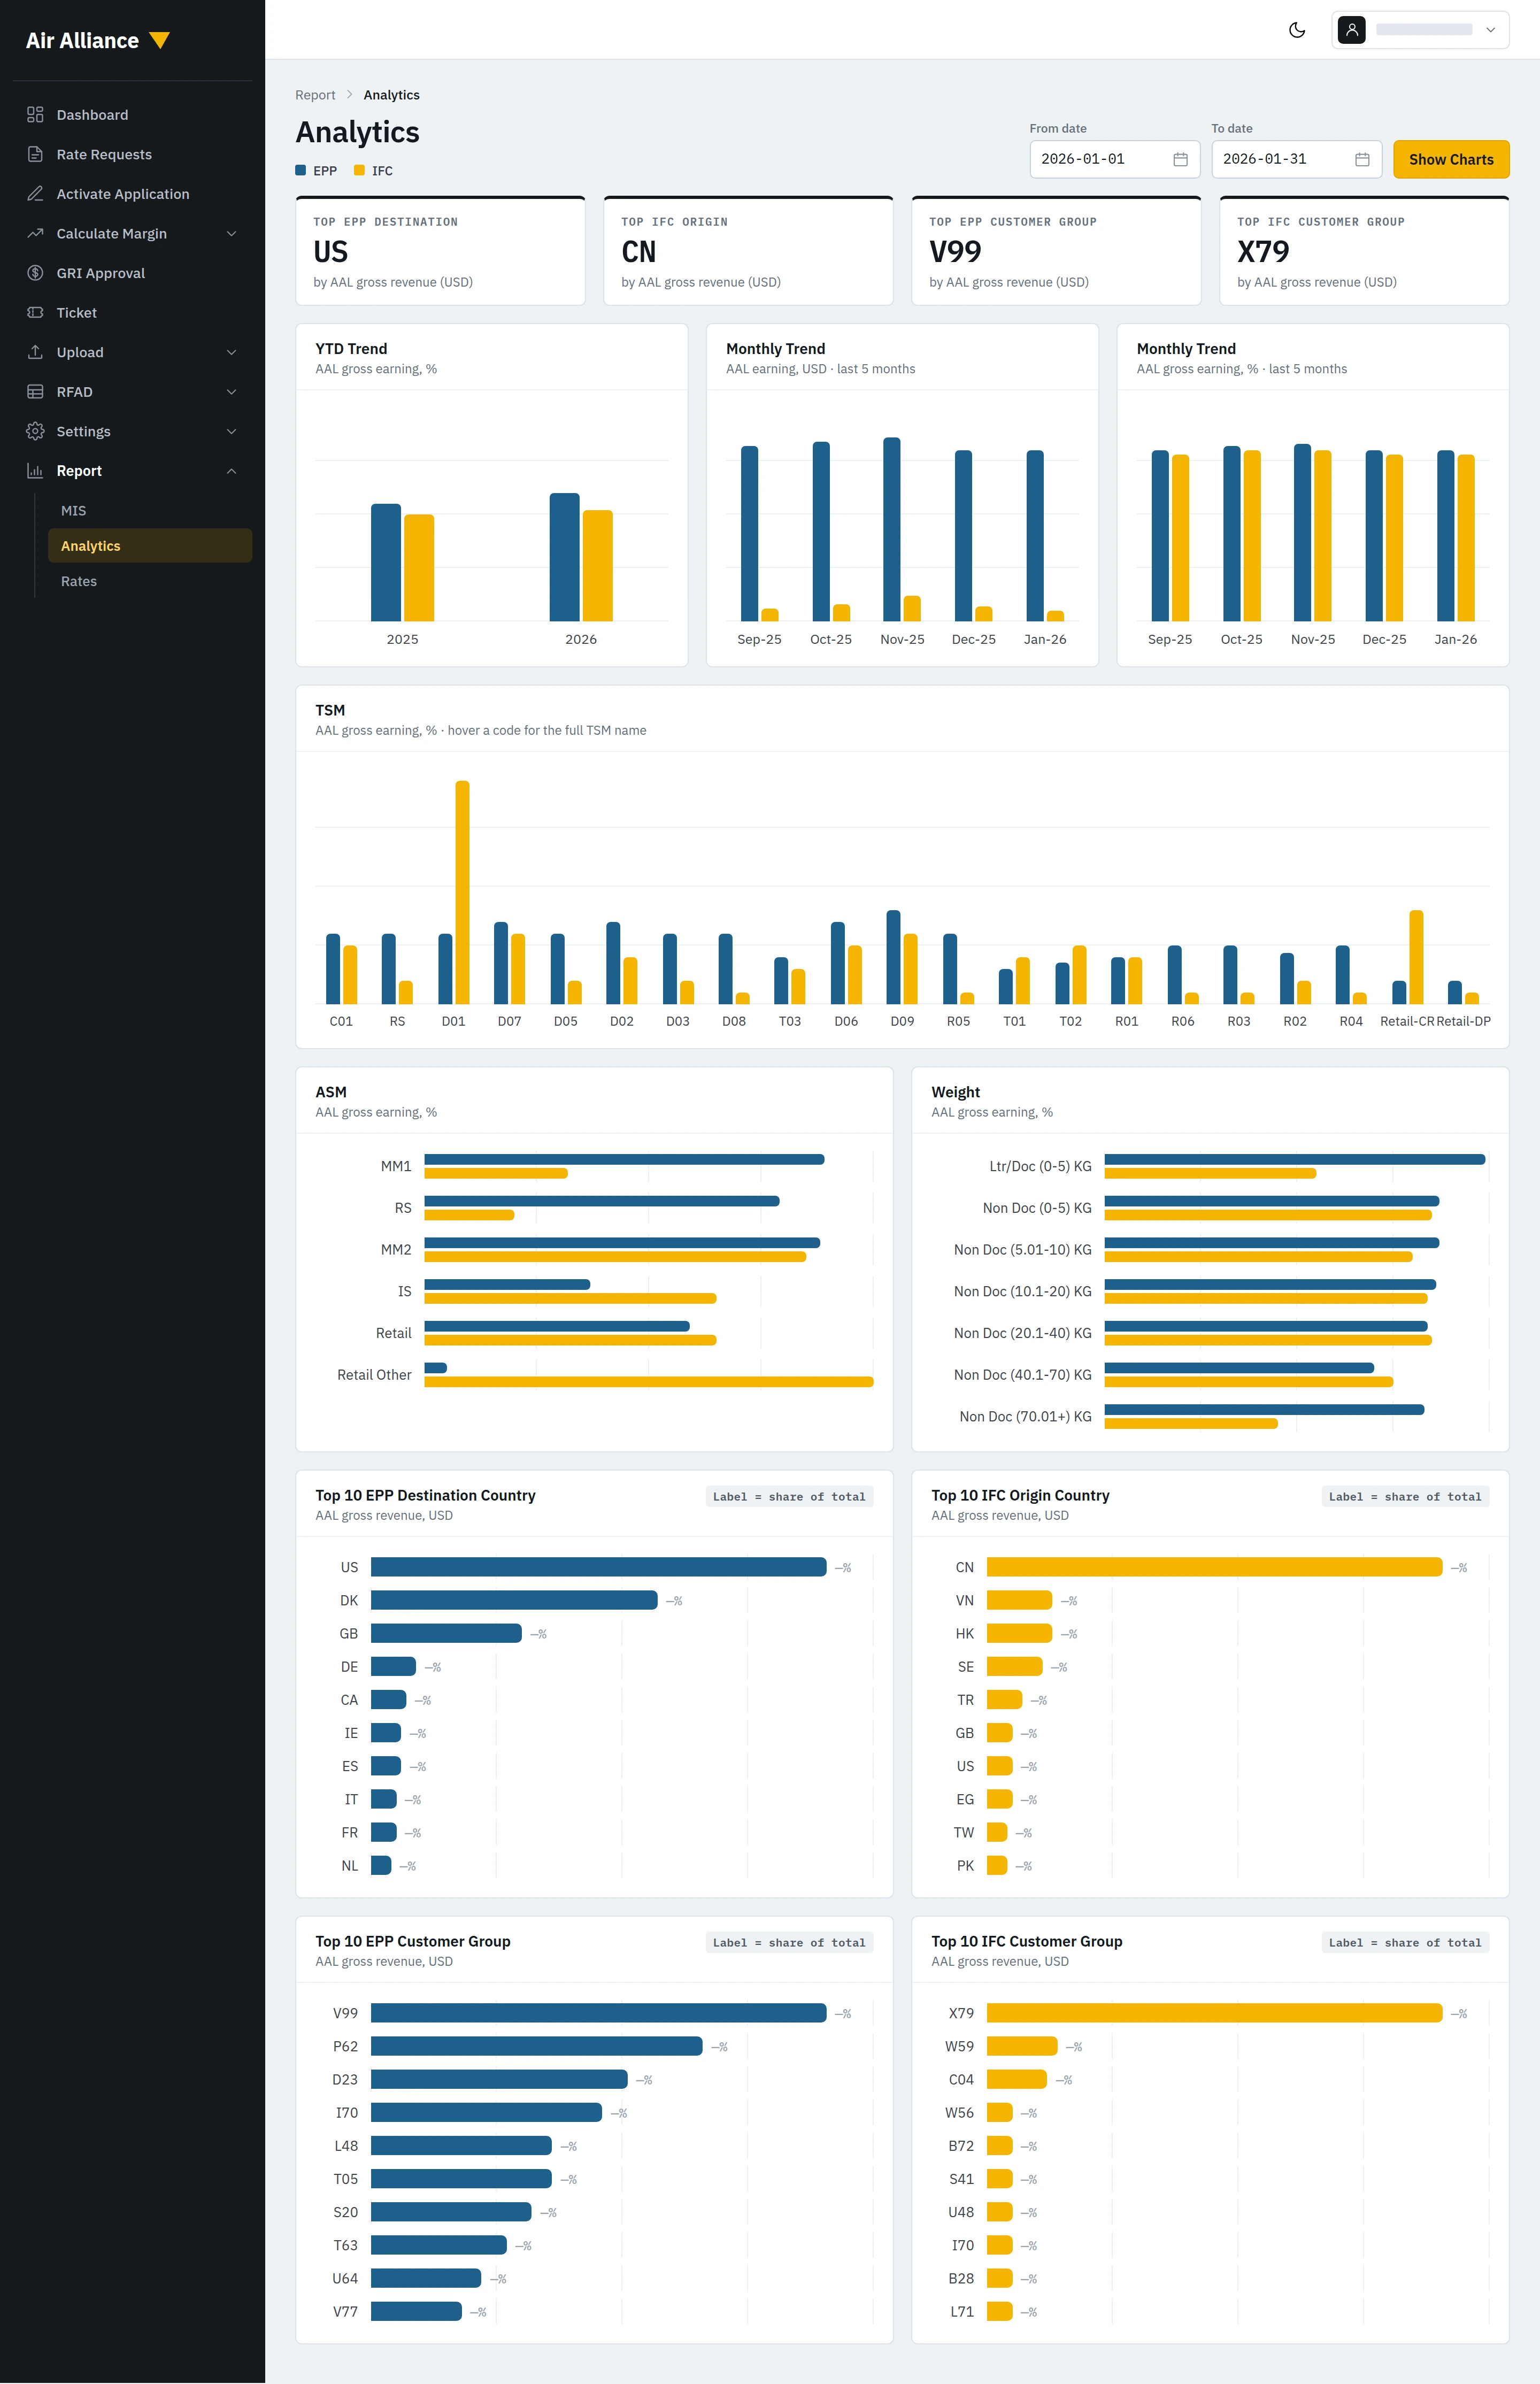This screenshot has height=2384, width=1540.
Task: Click the Top EPP Customer Group V99 card
Action: (1056, 251)
